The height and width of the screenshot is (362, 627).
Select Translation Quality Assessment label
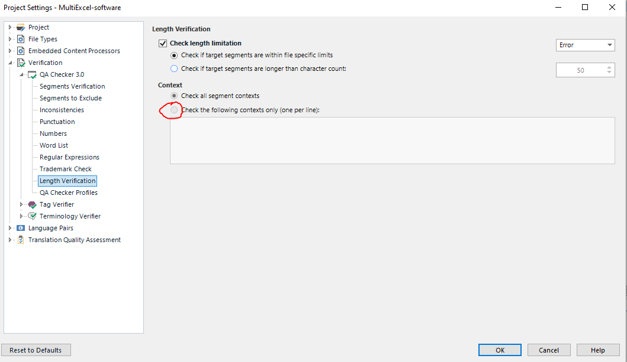pos(75,240)
